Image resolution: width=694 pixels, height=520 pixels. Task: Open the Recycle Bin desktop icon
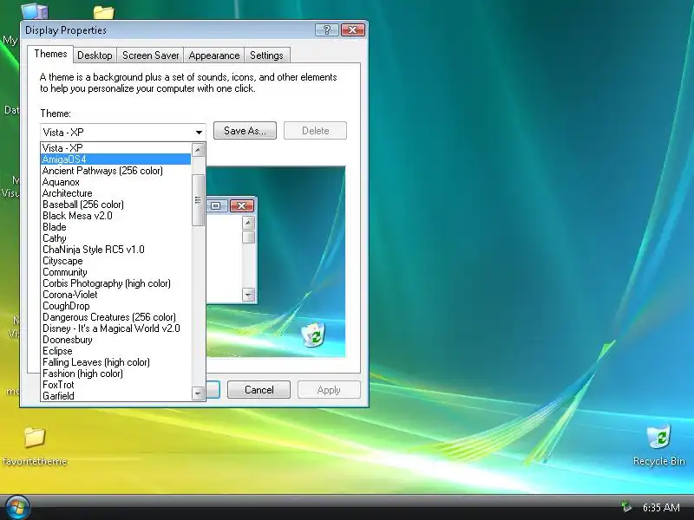pyautogui.click(x=658, y=445)
